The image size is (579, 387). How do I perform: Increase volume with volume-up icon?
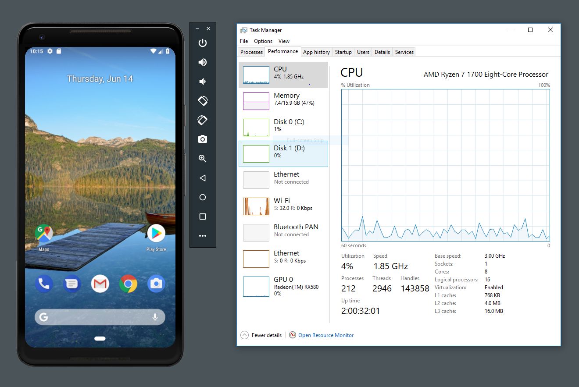tap(202, 62)
